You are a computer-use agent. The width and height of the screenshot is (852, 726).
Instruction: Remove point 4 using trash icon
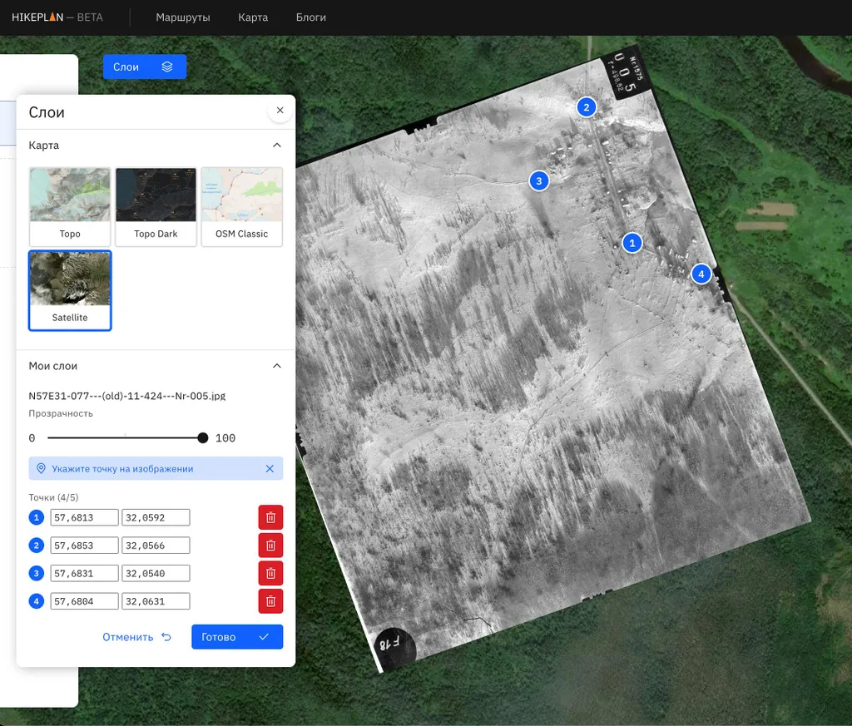tap(270, 601)
